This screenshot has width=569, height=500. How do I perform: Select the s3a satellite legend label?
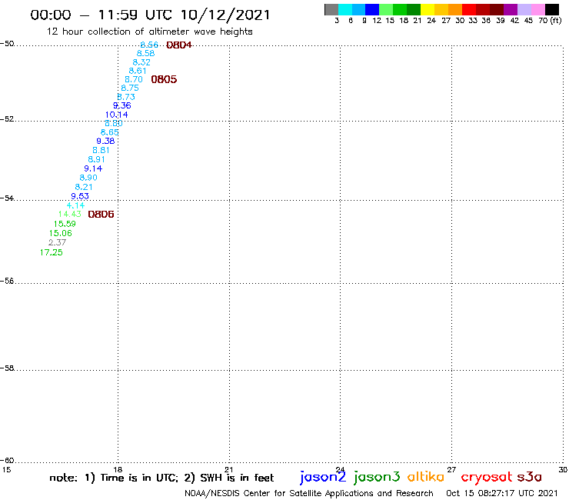(530, 477)
